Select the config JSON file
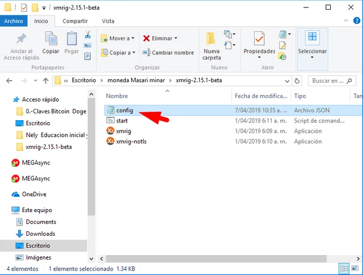363x275 pixels. point(233,110)
